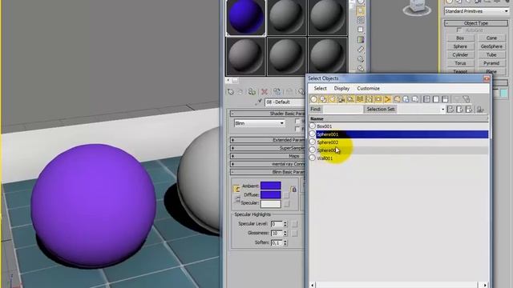Toggle Display Space Warps filter icon
The width and height of the screenshot is (513, 288).
[360, 99]
